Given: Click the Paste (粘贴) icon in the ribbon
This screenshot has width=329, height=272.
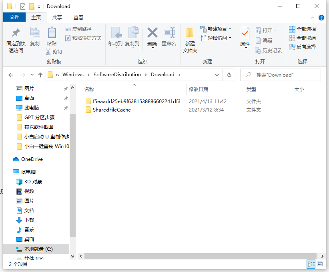Looking at the screenshot, I should [52, 37].
